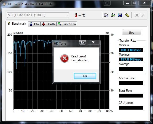Image resolution: width=153 pixels, height=124 pixels.
Task: Close the HD Tune main window
Action: click(144, 3)
